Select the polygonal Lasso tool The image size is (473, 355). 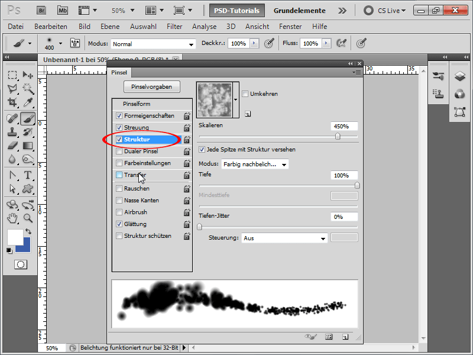(12, 88)
